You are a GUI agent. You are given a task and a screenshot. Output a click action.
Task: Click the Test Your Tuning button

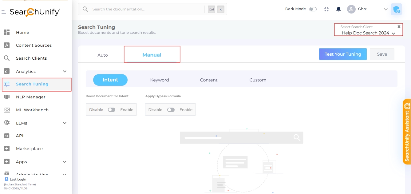343,54
